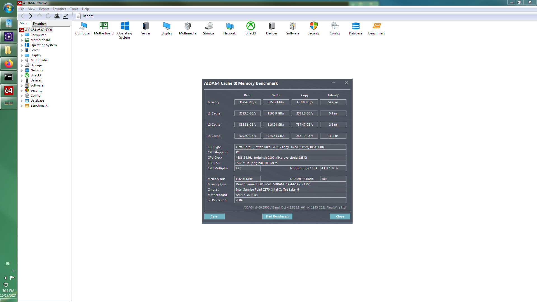Expand the Server tree node

coord(22,50)
